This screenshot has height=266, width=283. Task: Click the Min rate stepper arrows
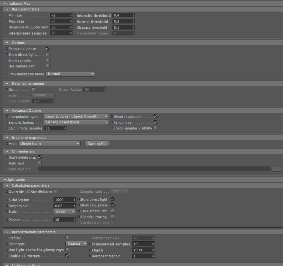pos(71,15)
